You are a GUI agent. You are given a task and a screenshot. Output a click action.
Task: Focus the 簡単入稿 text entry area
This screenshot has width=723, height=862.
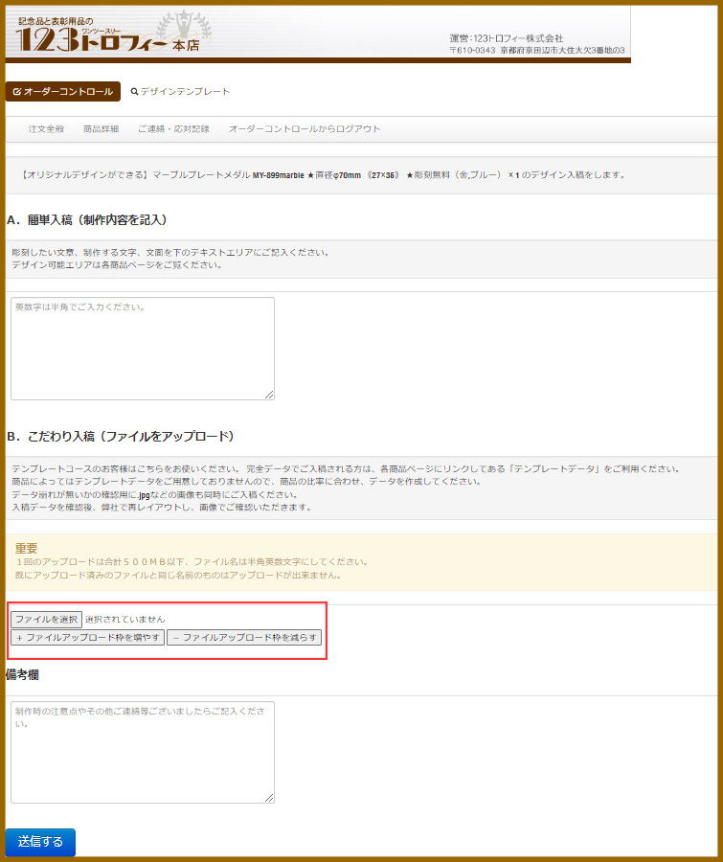tap(142, 349)
